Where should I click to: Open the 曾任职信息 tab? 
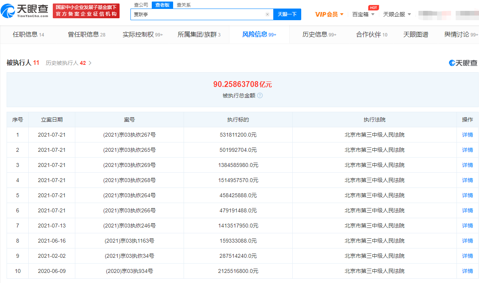[87, 35]
